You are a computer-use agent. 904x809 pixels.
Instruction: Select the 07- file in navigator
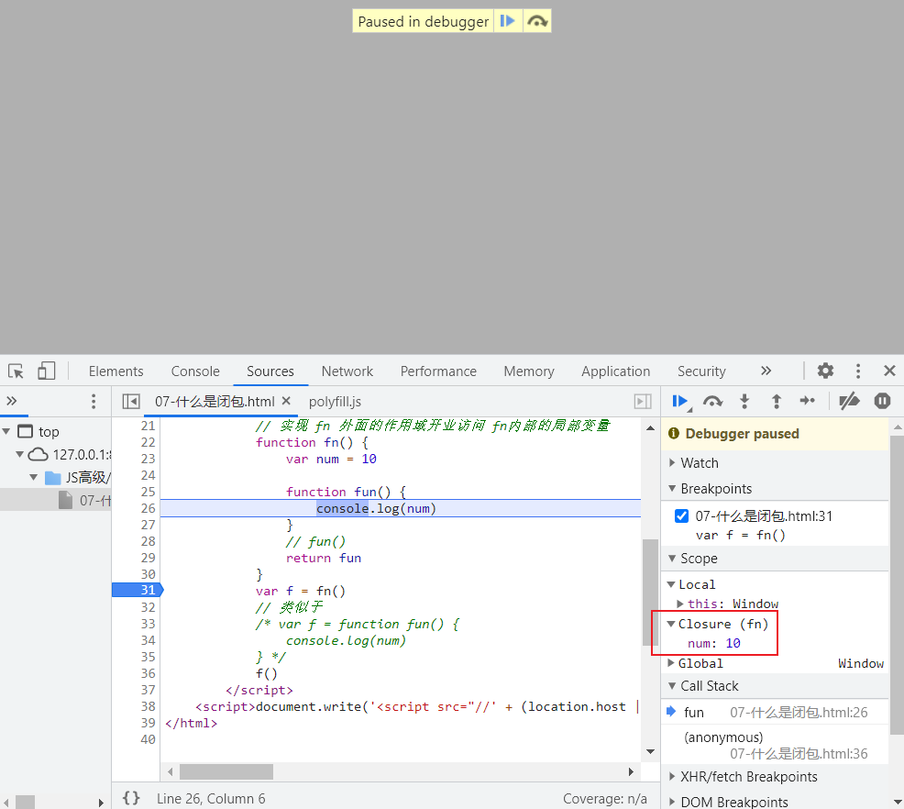pyautogui.click(x=85, y=500)
